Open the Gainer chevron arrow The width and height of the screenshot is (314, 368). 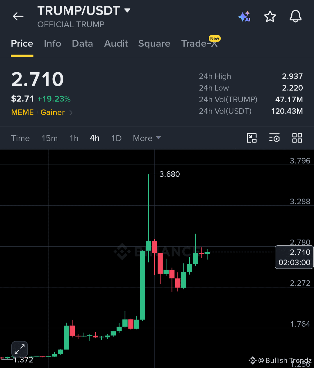coord(71,112)
